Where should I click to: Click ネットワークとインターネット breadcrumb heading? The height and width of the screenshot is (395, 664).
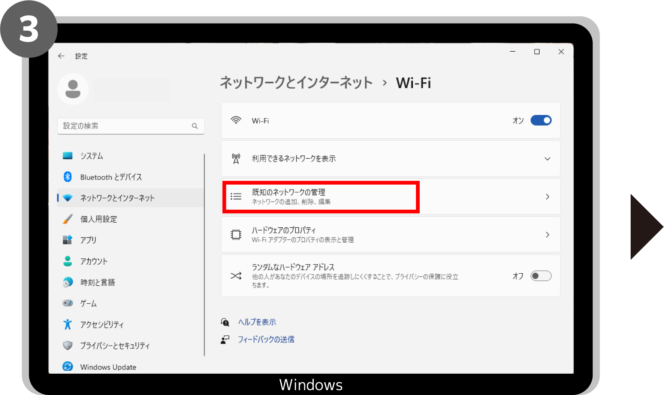click(296, 83)
